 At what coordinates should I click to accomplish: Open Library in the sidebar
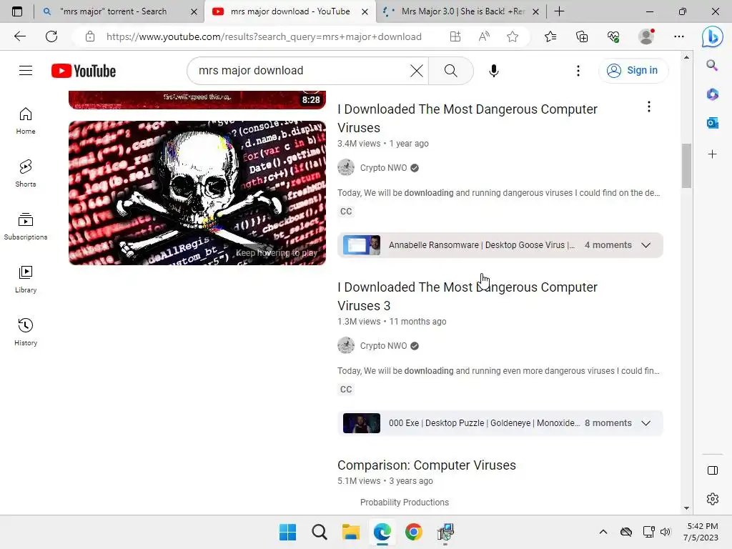(26, 280)
